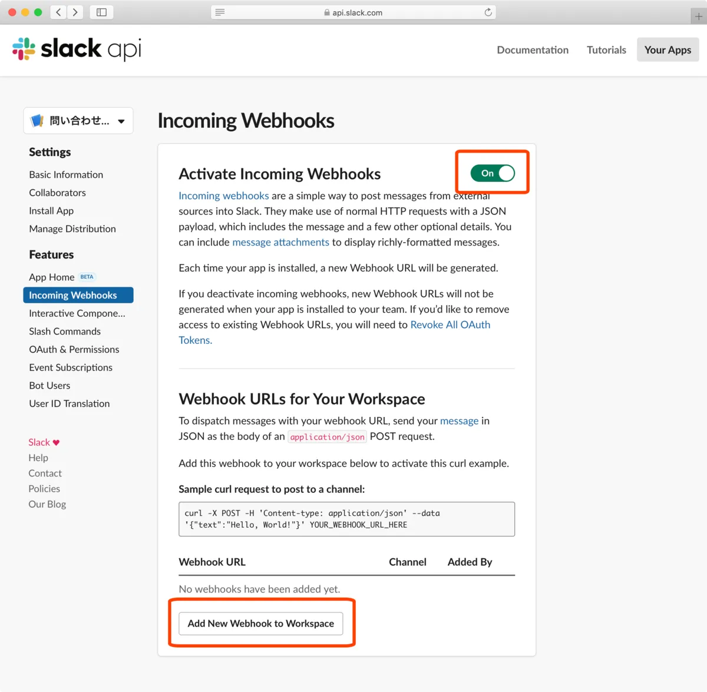Click Add New Webhook to Workspace
Image resolution: width=707 pixels, height=692 pixels.
[x=261, y=623]
